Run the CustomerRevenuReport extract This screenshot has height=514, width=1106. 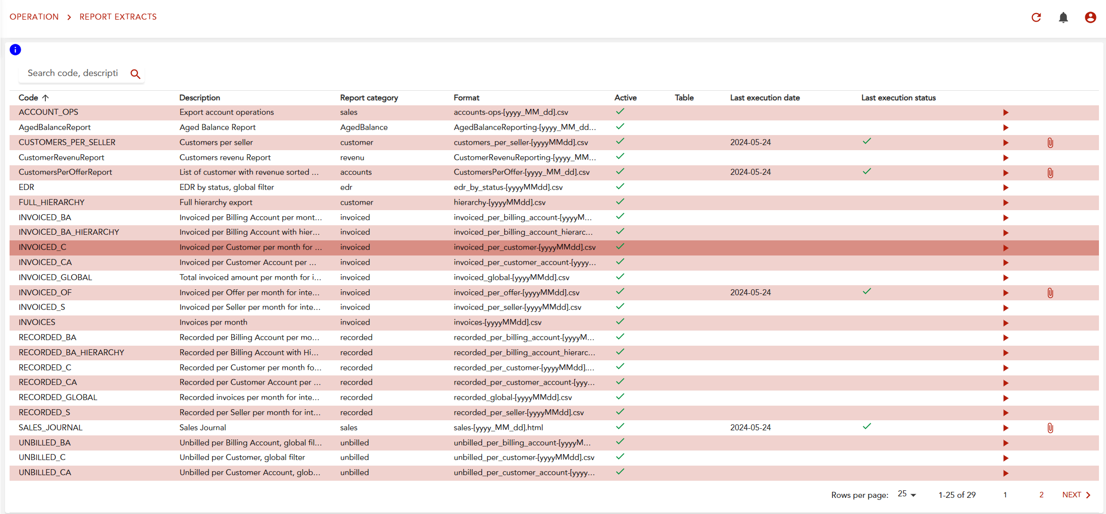click(x=1006, y=158)
